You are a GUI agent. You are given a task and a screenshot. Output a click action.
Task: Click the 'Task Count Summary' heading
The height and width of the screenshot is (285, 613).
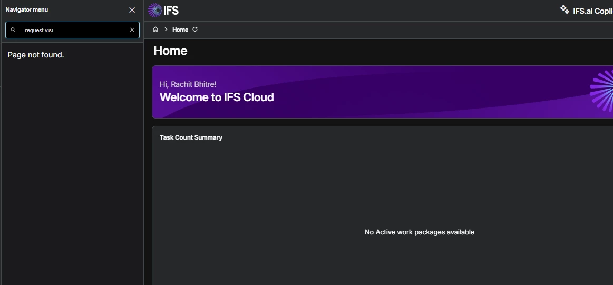(x=191, y=137)
